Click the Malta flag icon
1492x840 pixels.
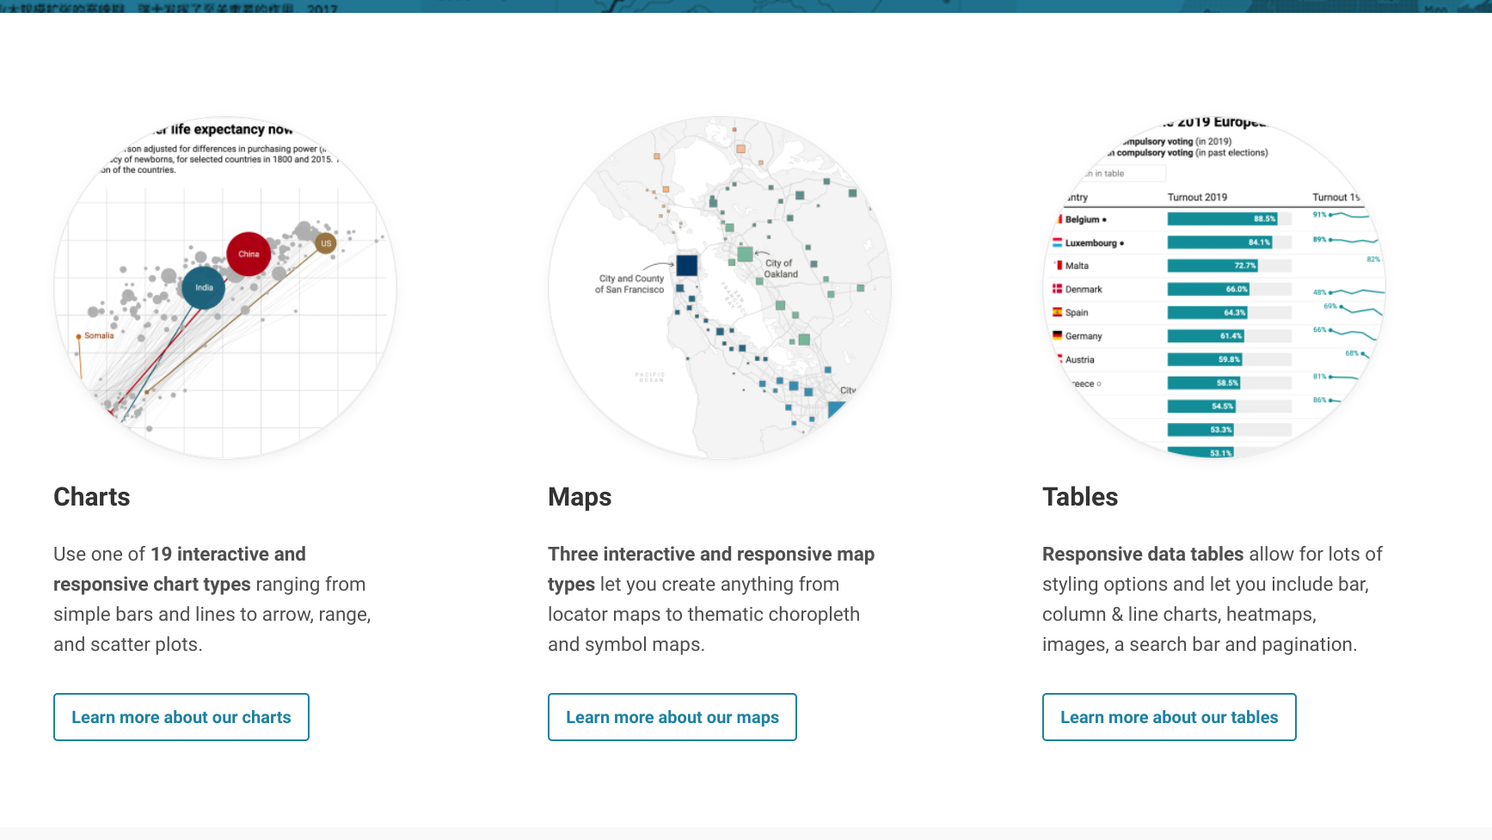[1059, 266]
